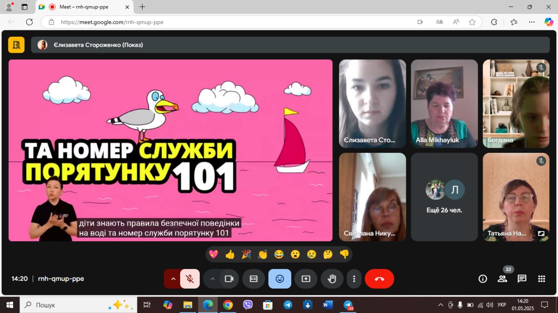Start presenting your screen
The width and height of the screenshot is (558, 313).
306,279
